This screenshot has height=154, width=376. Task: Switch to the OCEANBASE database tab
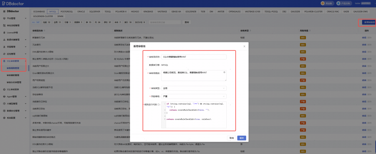pyautogui.click(x=39, y=11)
